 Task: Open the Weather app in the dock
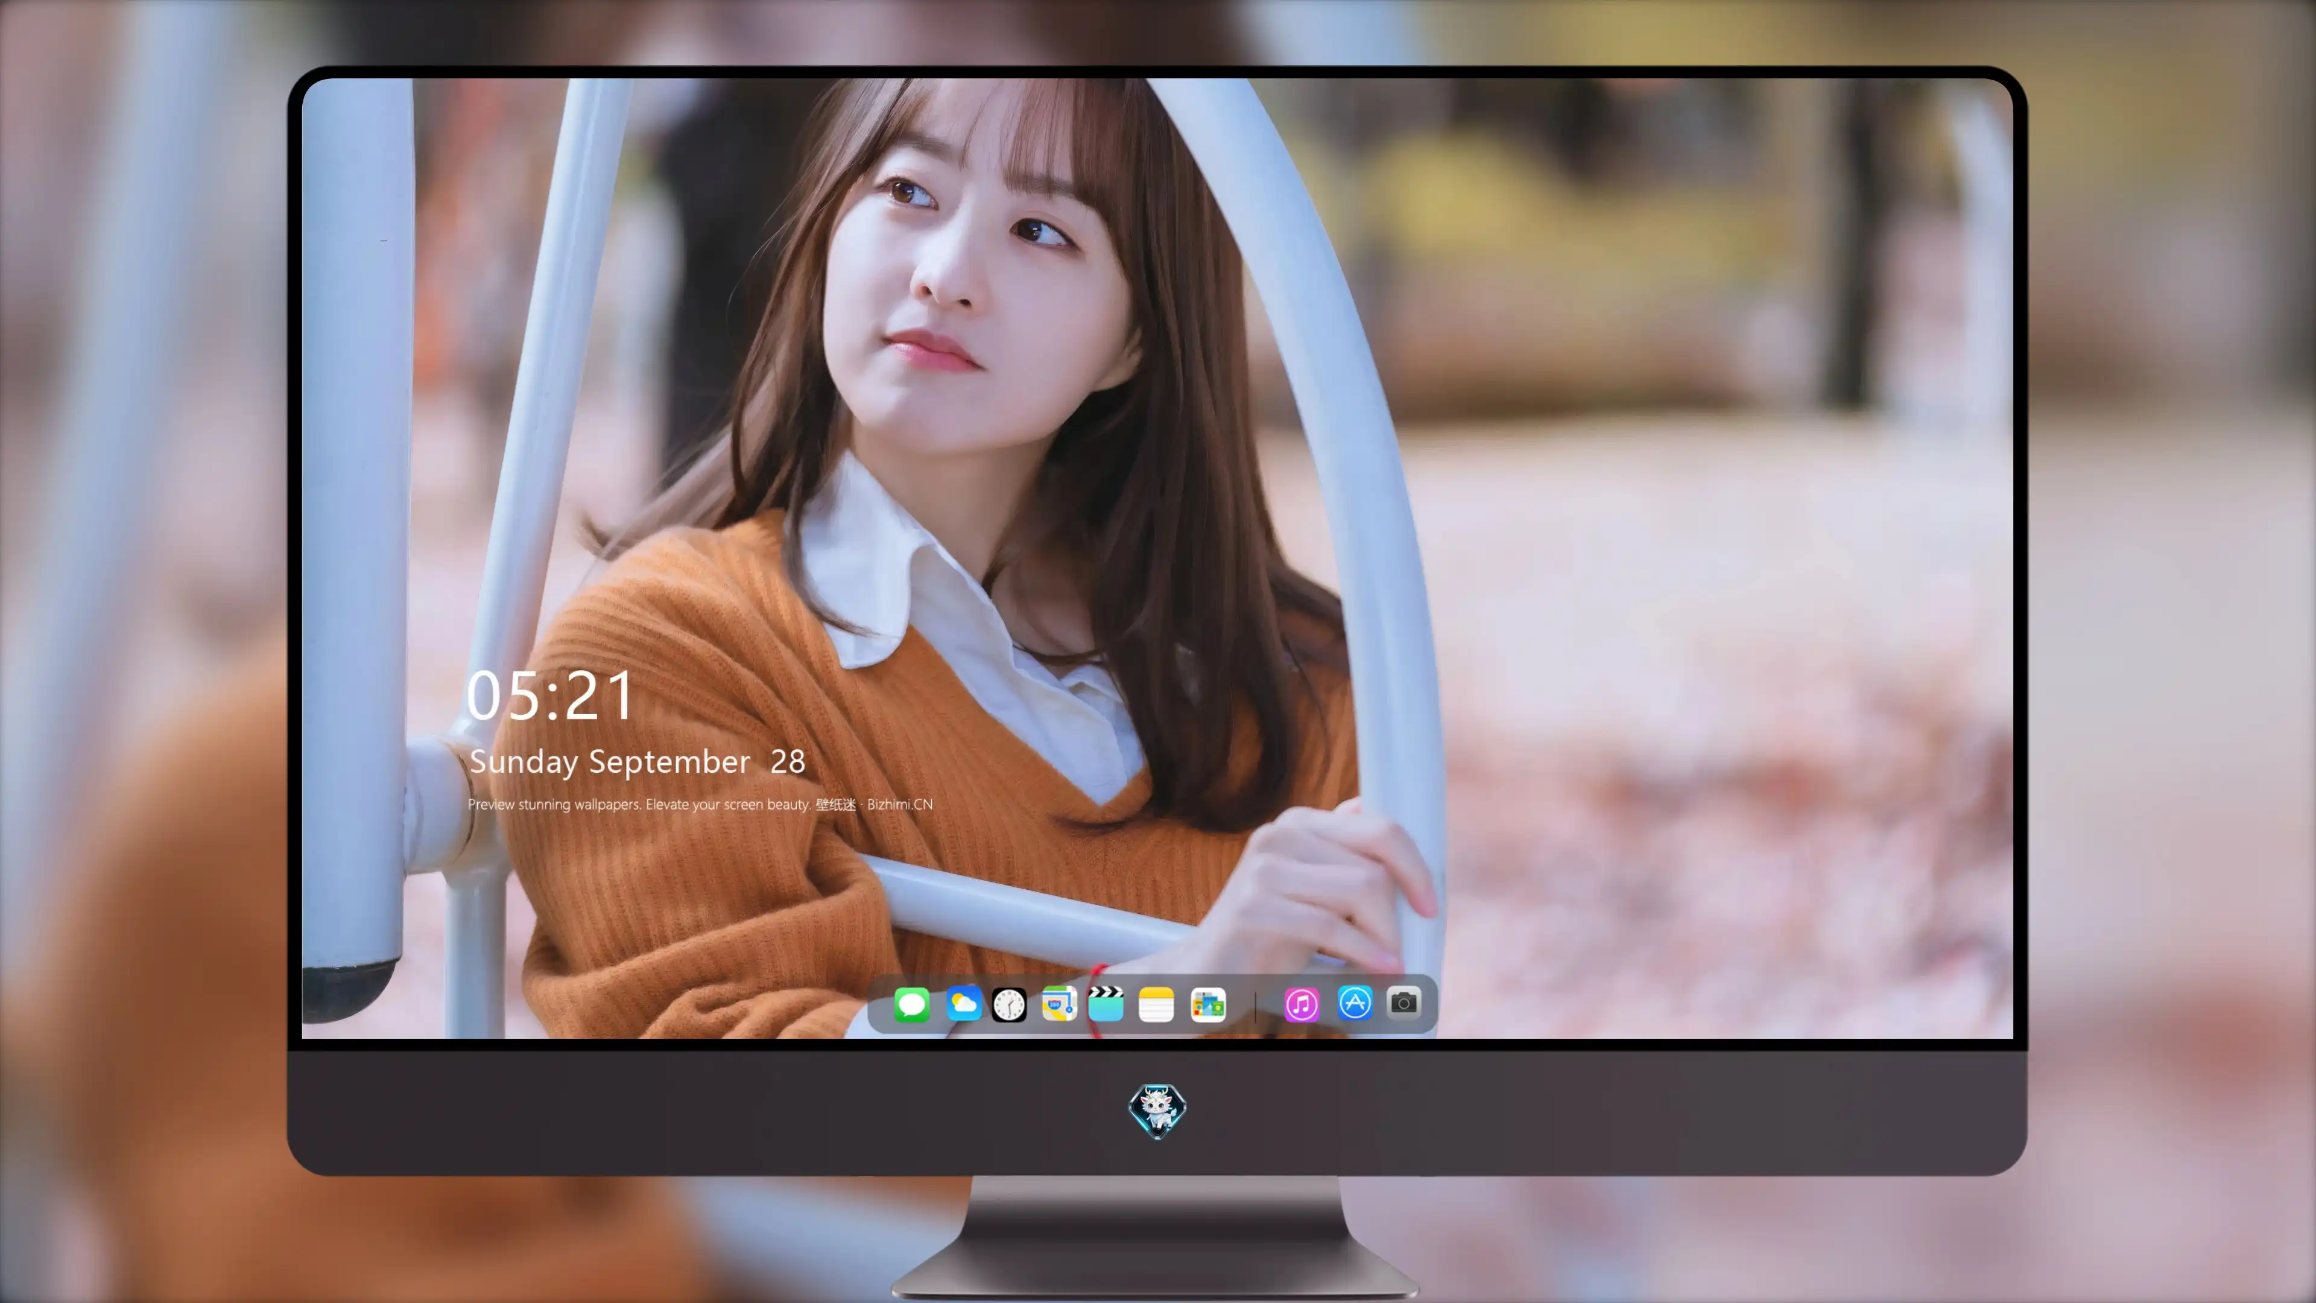[964, 1004]
